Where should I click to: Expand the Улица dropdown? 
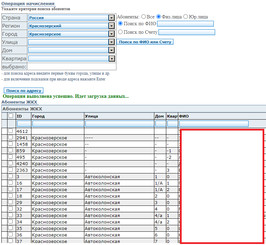111,42
